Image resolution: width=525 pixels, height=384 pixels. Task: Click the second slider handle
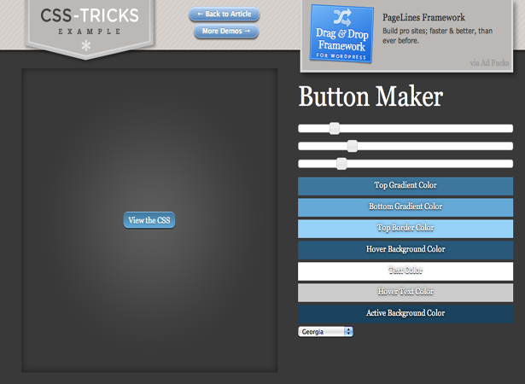tap(352, 146)
